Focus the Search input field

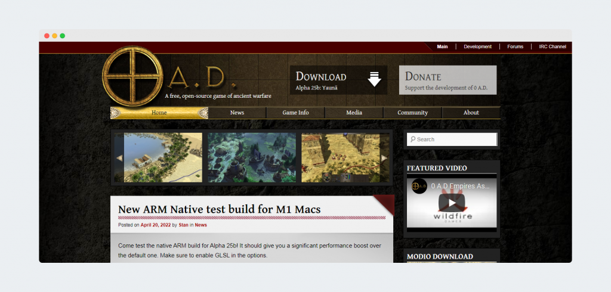point(452,139)
